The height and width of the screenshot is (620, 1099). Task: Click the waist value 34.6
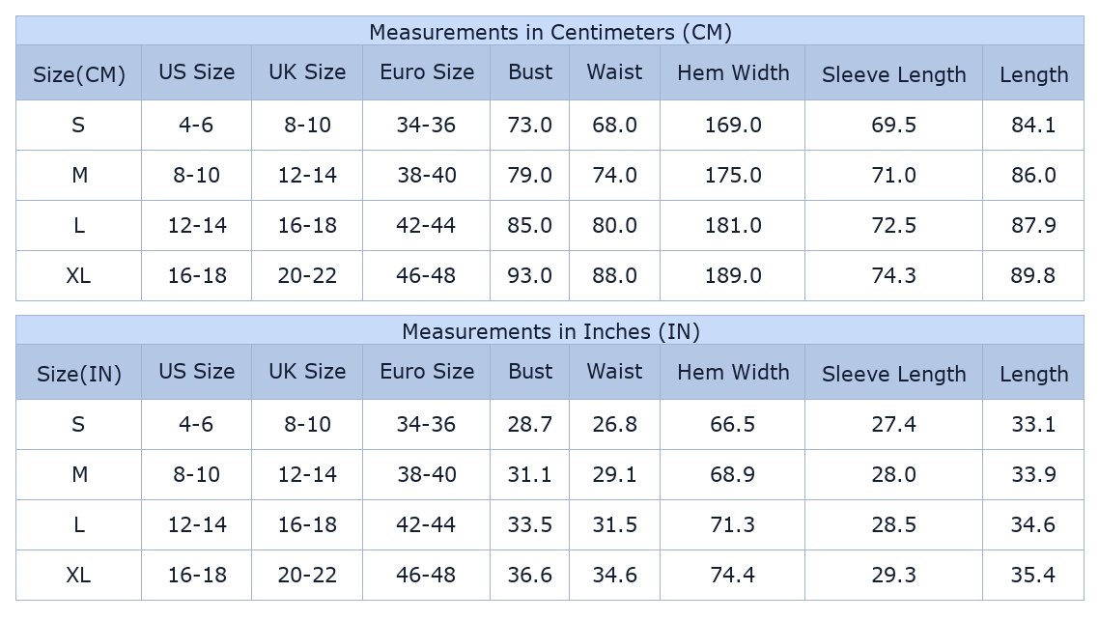pos(614,576)
